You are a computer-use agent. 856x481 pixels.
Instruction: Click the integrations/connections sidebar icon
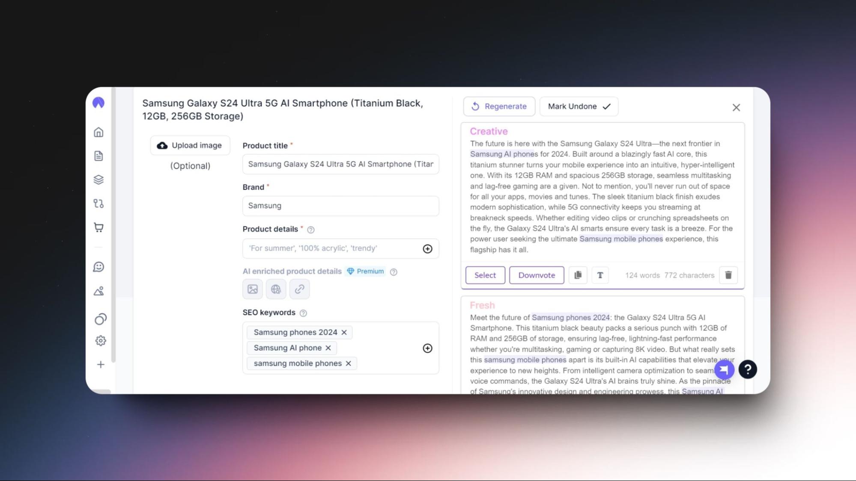[x=98, y=203]
